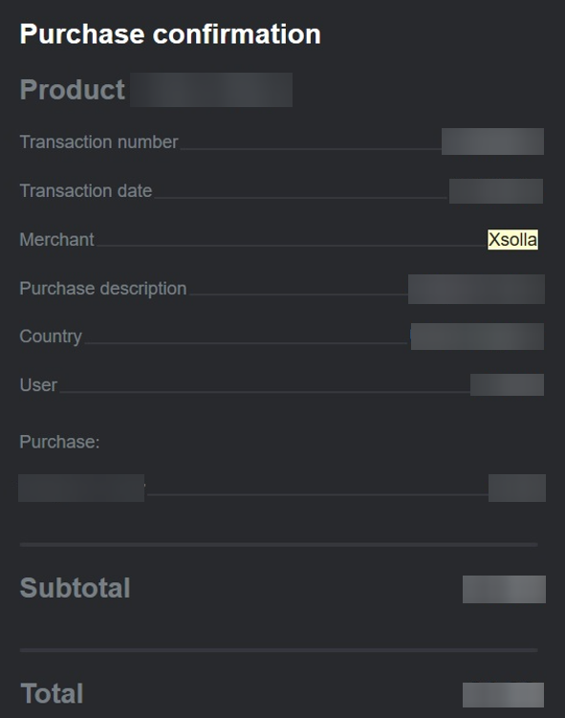
Task: Click the Transaction date label
Action: 86,190
